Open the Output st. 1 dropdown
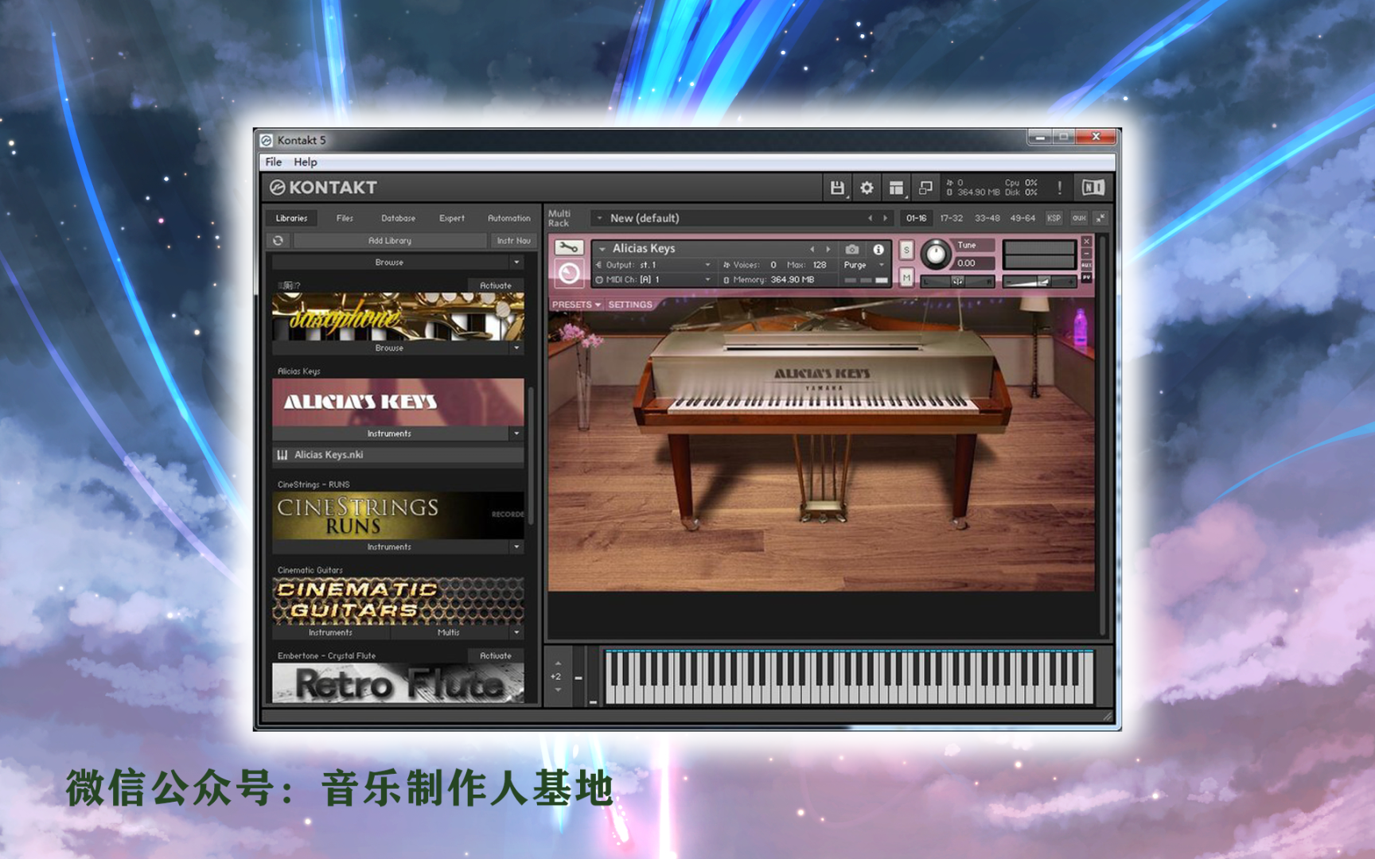The image size is (1375, 859). tap(707, 265)
